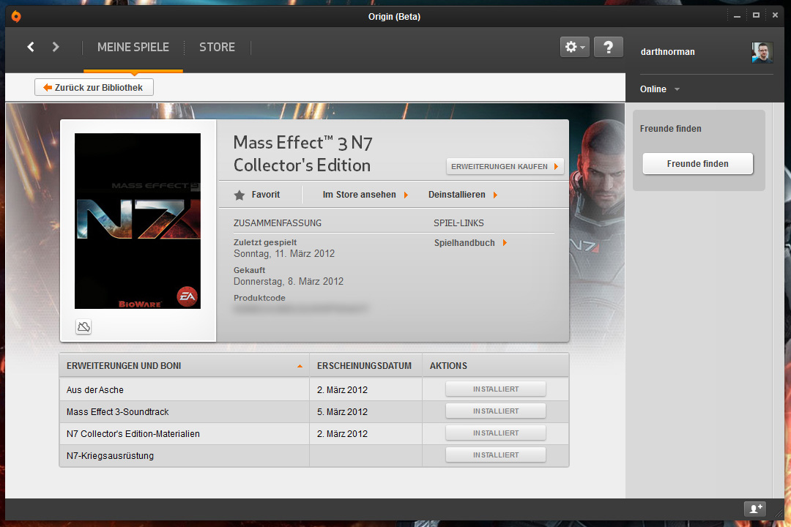The height and width of the screenshot is (527, 791).
Task: Click the ZUSAMMENFASSUNG heading
Action: [278, 223]
